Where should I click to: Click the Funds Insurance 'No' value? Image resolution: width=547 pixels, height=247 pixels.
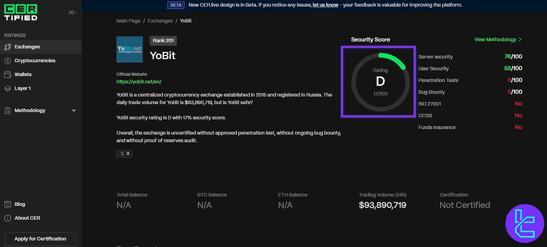(x=519, y=127)
